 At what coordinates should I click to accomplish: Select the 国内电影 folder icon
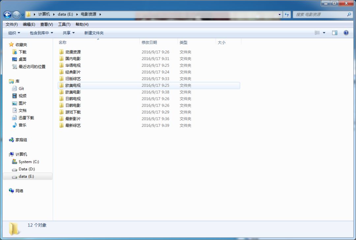pyautogui.click(x=61, y=58)
